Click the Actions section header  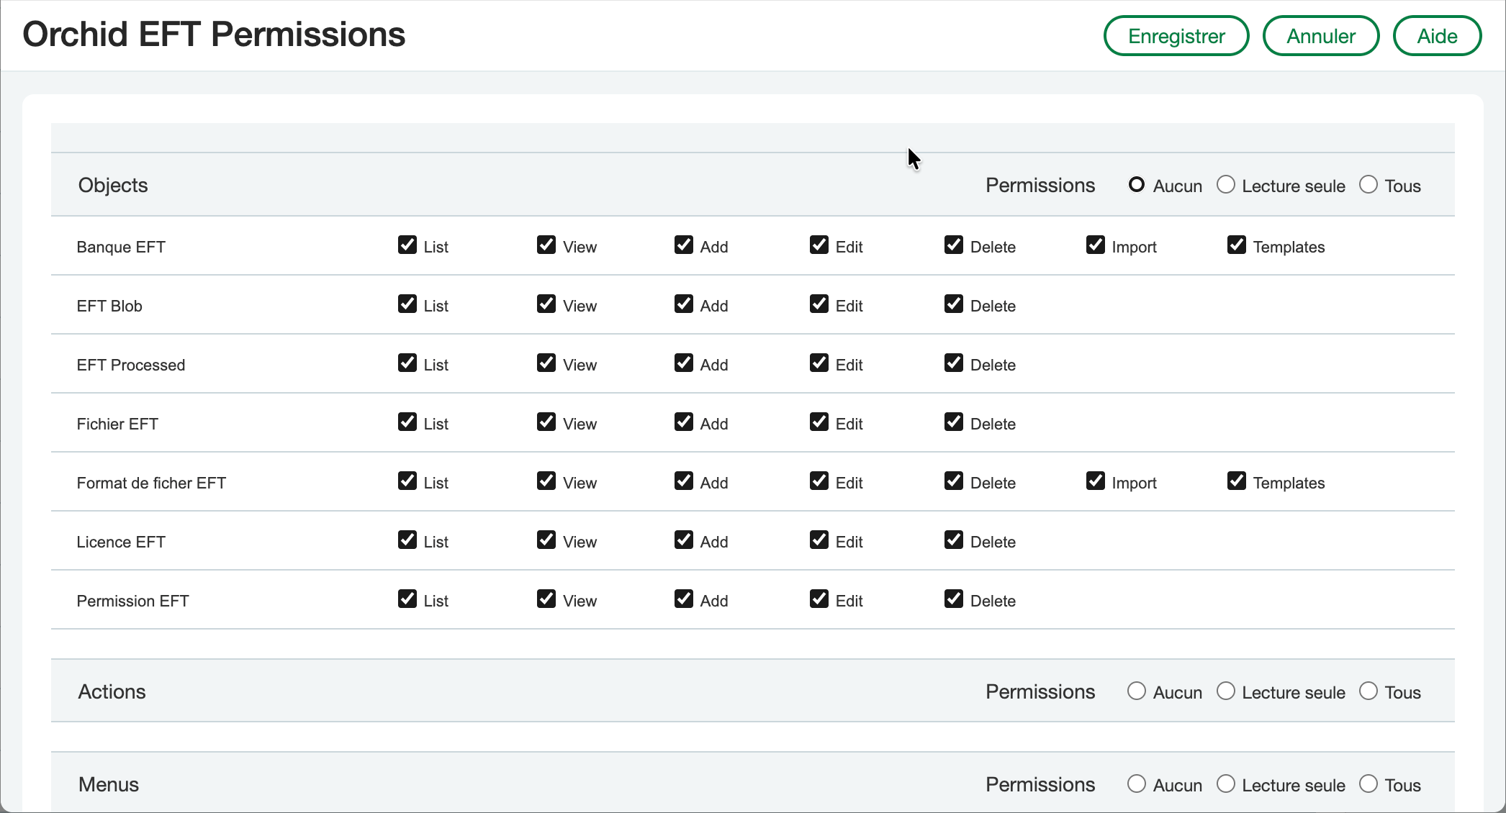[x=112, y=691]
